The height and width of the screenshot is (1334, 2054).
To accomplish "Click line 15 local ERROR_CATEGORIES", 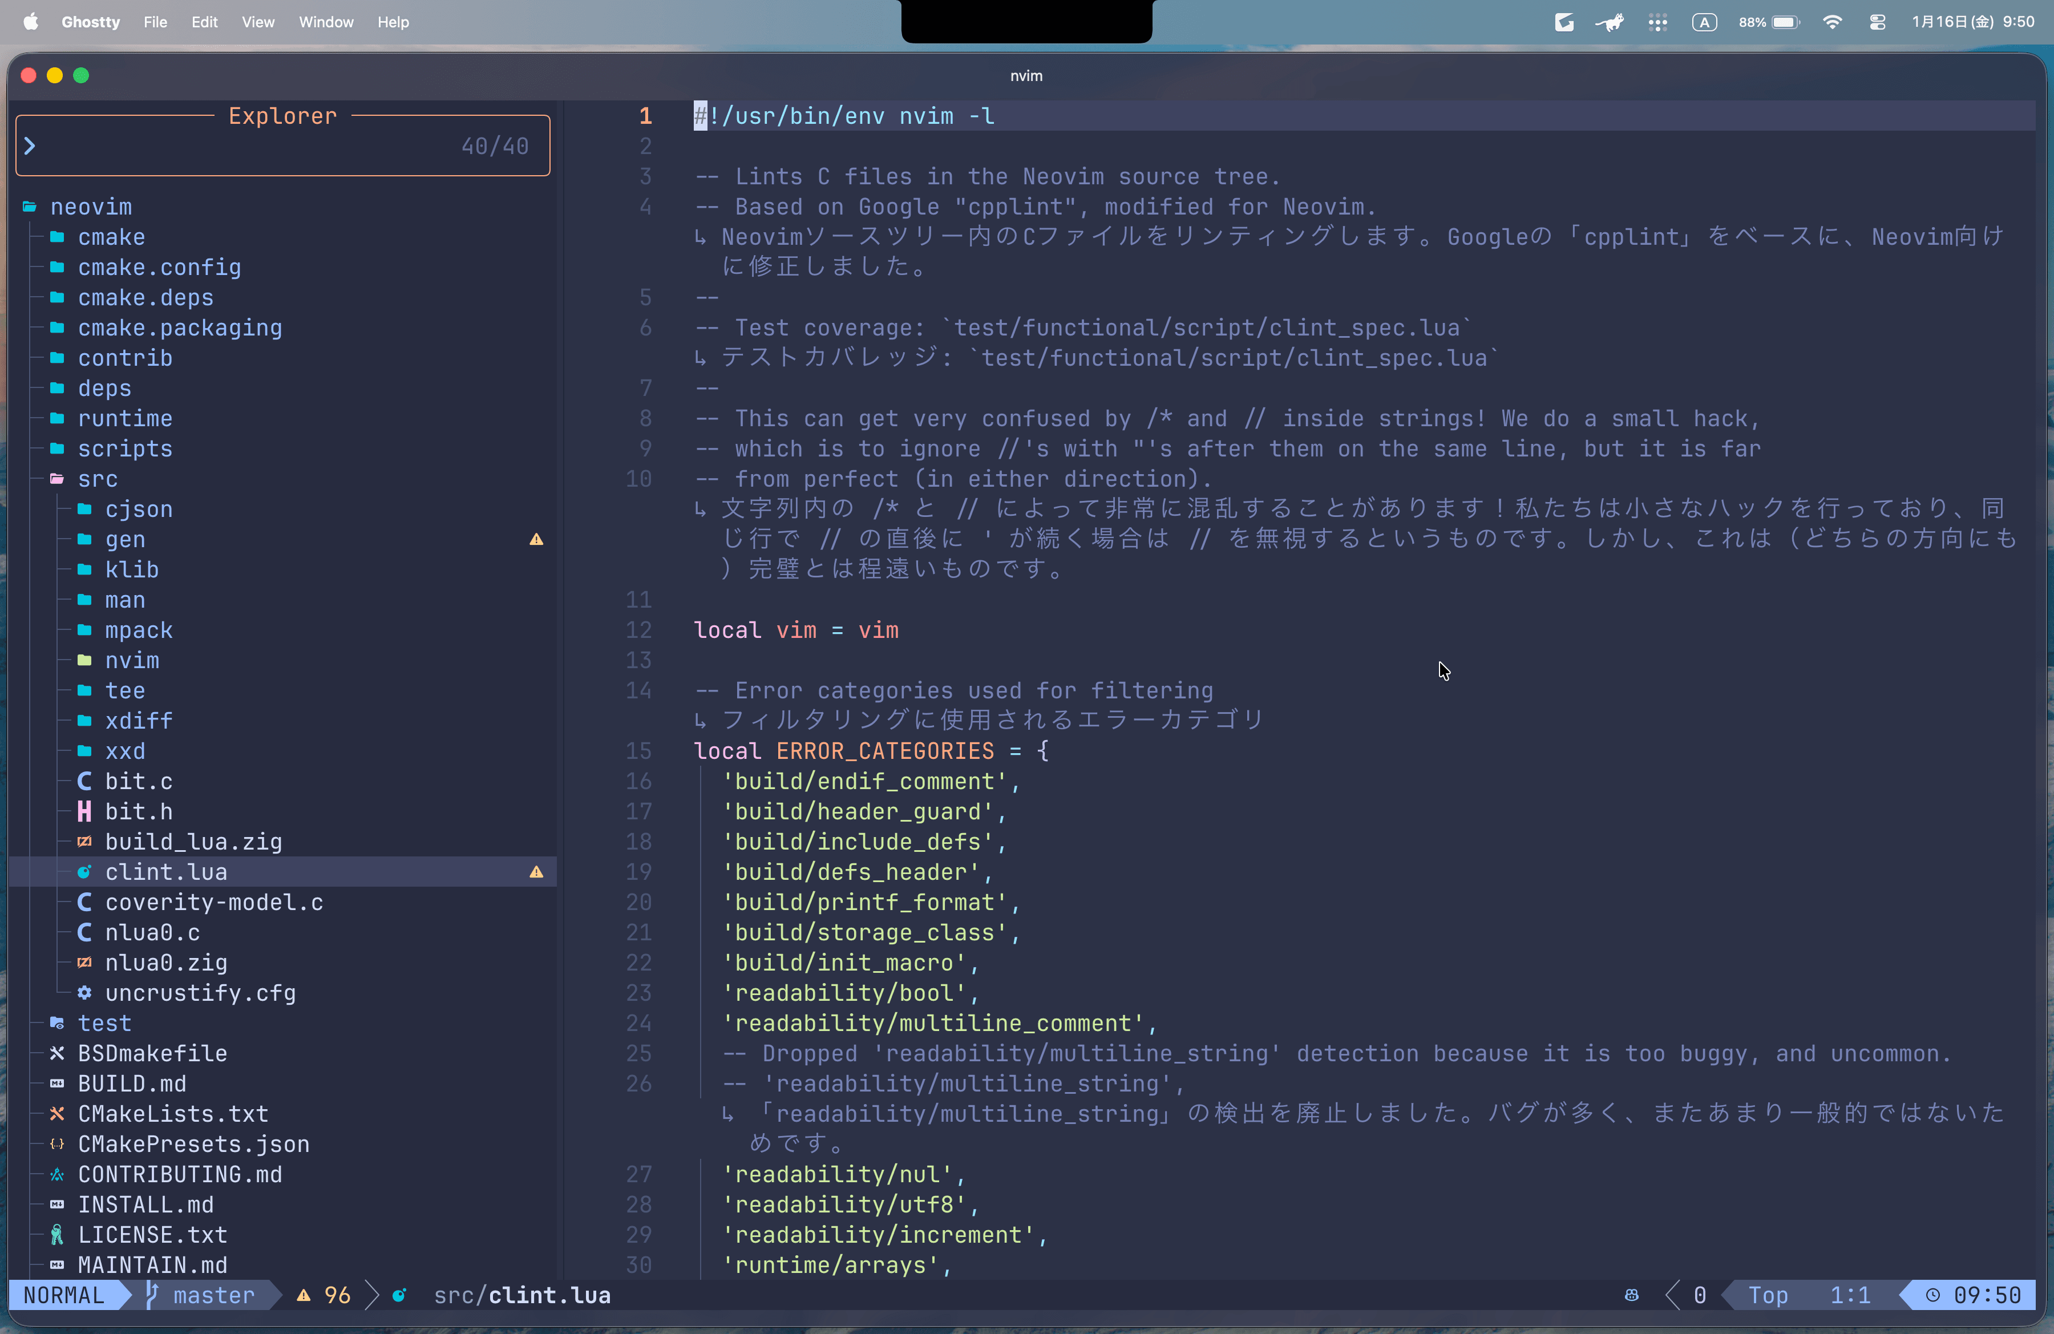I will [872, 751].
